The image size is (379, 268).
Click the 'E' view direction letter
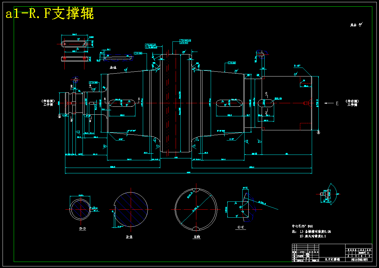[x=337, y=104]
